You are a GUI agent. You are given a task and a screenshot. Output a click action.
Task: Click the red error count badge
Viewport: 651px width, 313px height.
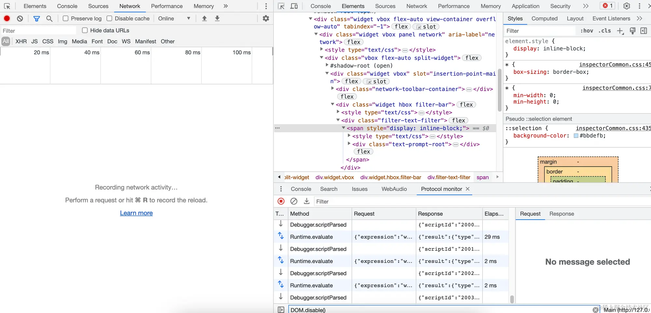(x=608, y=6)
